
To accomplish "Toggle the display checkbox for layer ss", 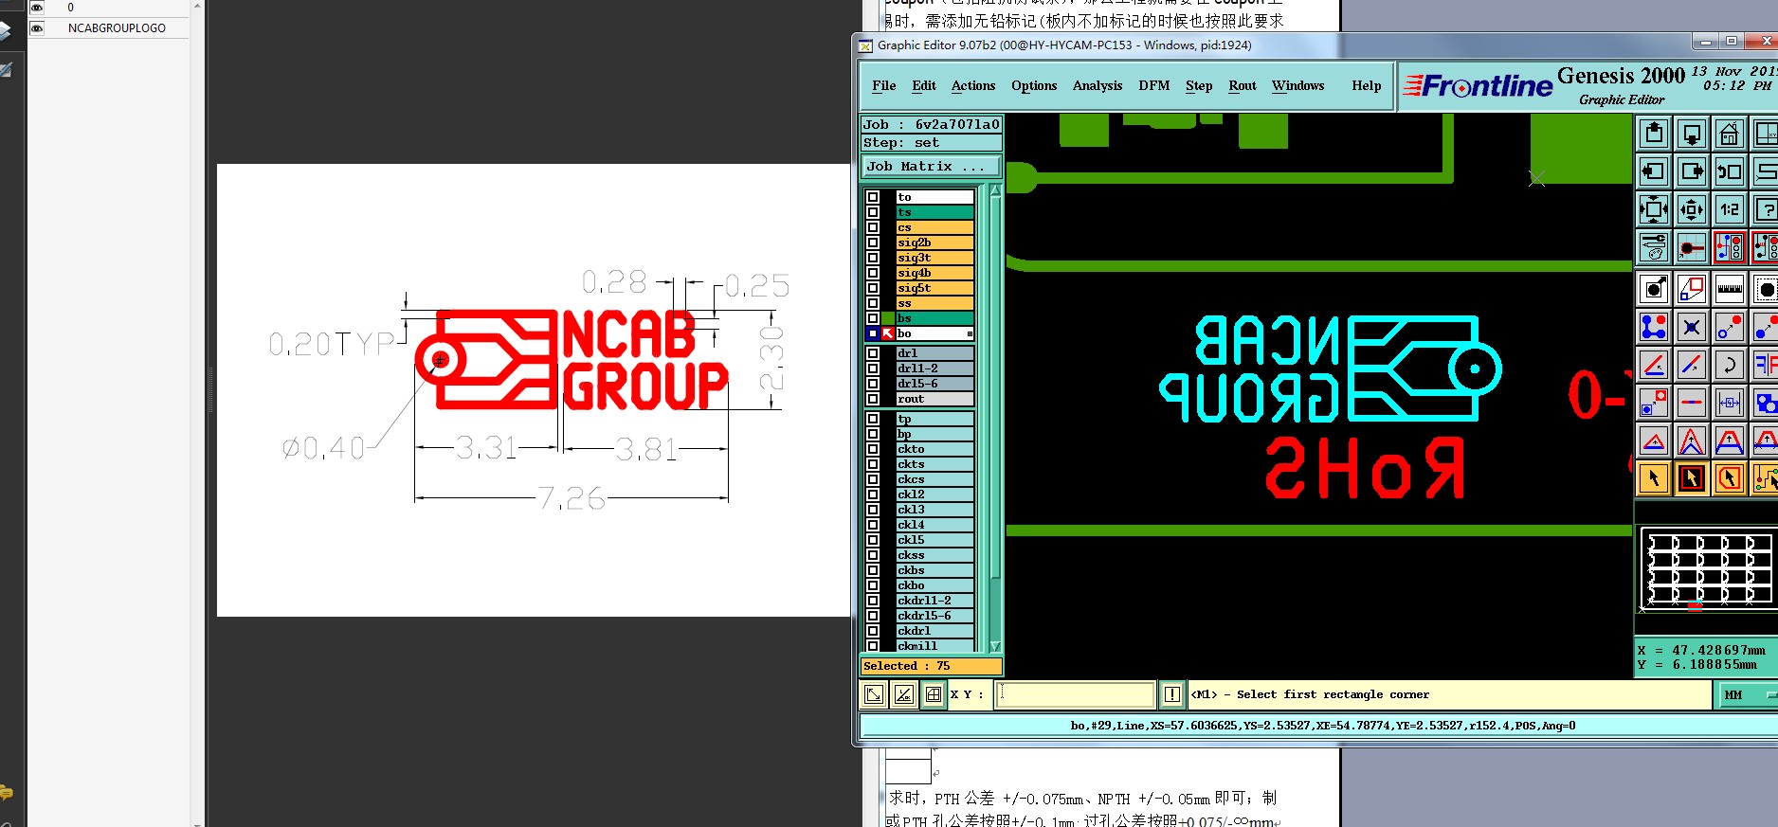I will 873,303.
